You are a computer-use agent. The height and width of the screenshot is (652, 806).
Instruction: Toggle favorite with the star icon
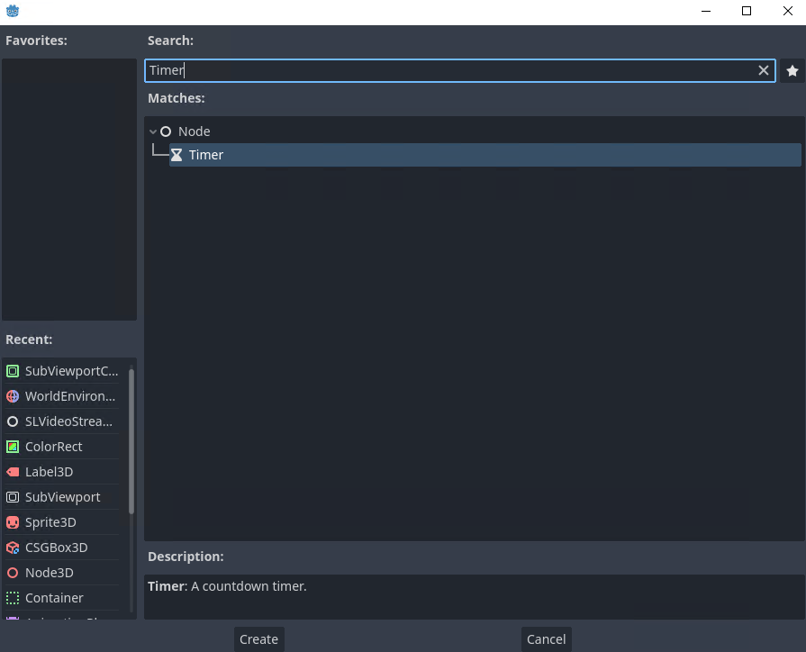coord(792,71)
